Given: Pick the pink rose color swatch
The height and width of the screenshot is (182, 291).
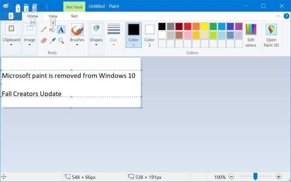Looking at the screenshot, I should tap(187, 35).
